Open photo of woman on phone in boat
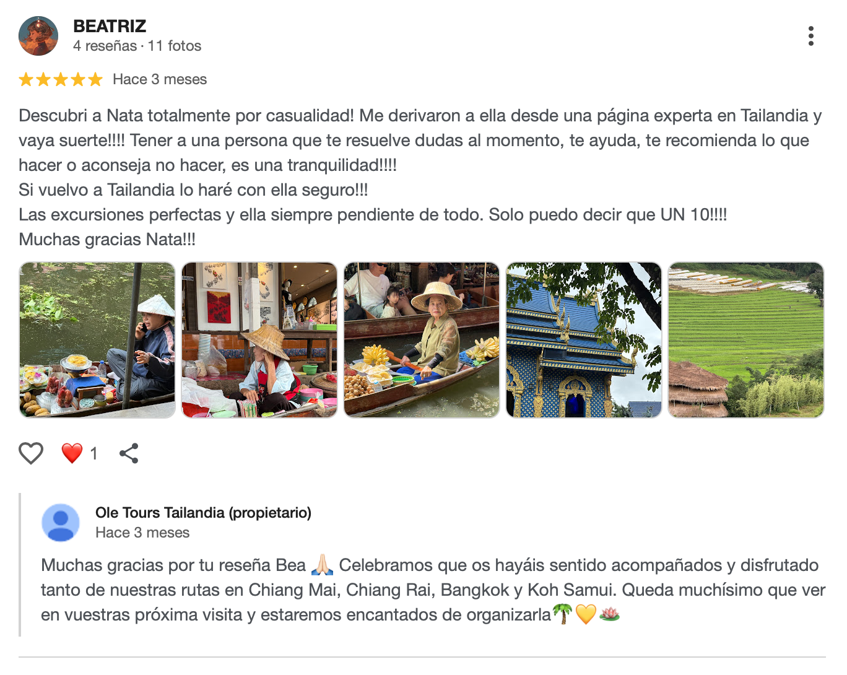Image resolution: width=847 pixels, height=675 pixels. click(x=97, y=340)
